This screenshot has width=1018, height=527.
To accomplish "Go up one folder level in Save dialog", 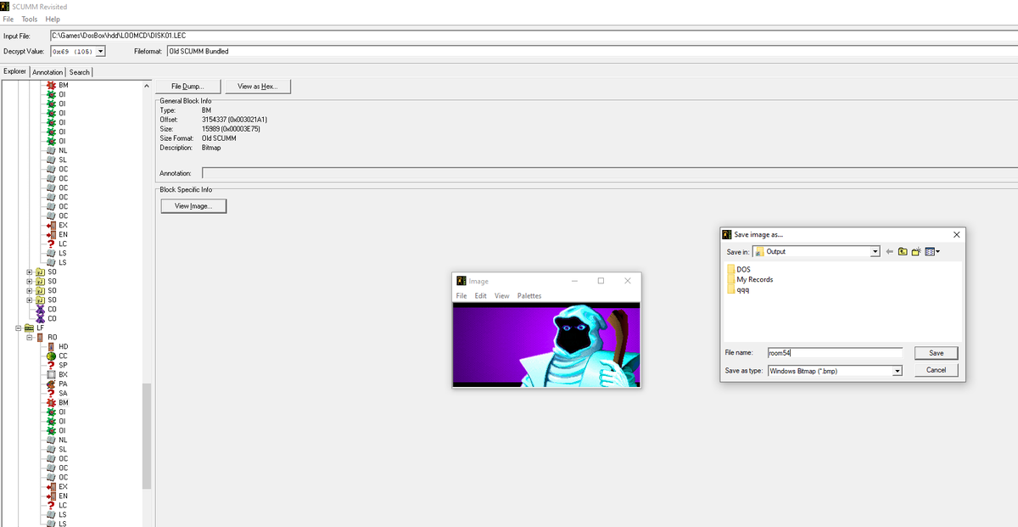I will (x=903, y=251).
